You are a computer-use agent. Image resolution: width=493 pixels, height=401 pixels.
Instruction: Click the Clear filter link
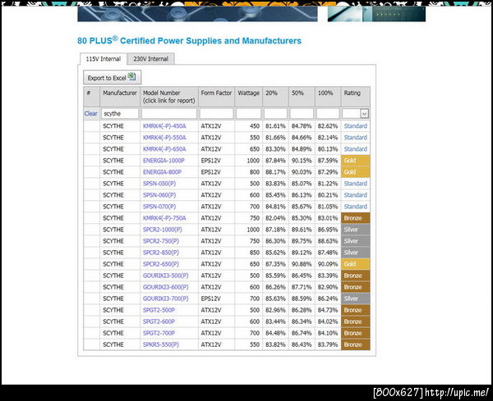point(91,114)
